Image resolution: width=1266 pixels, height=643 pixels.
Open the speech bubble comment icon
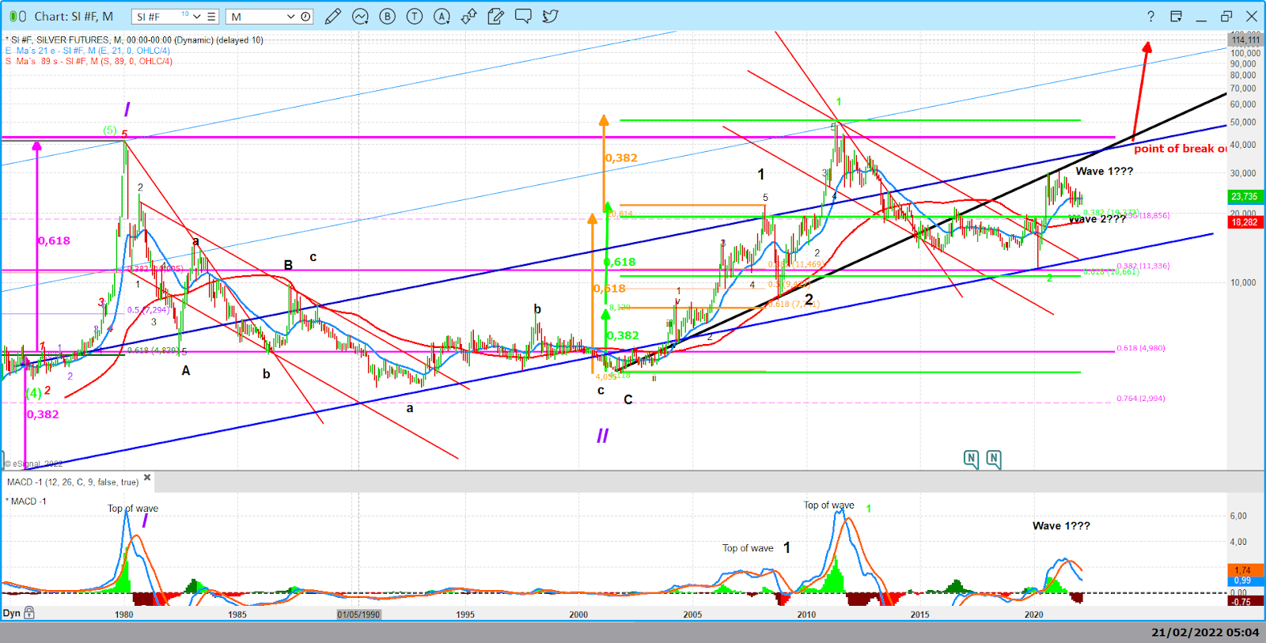click(x=523, y=16)
